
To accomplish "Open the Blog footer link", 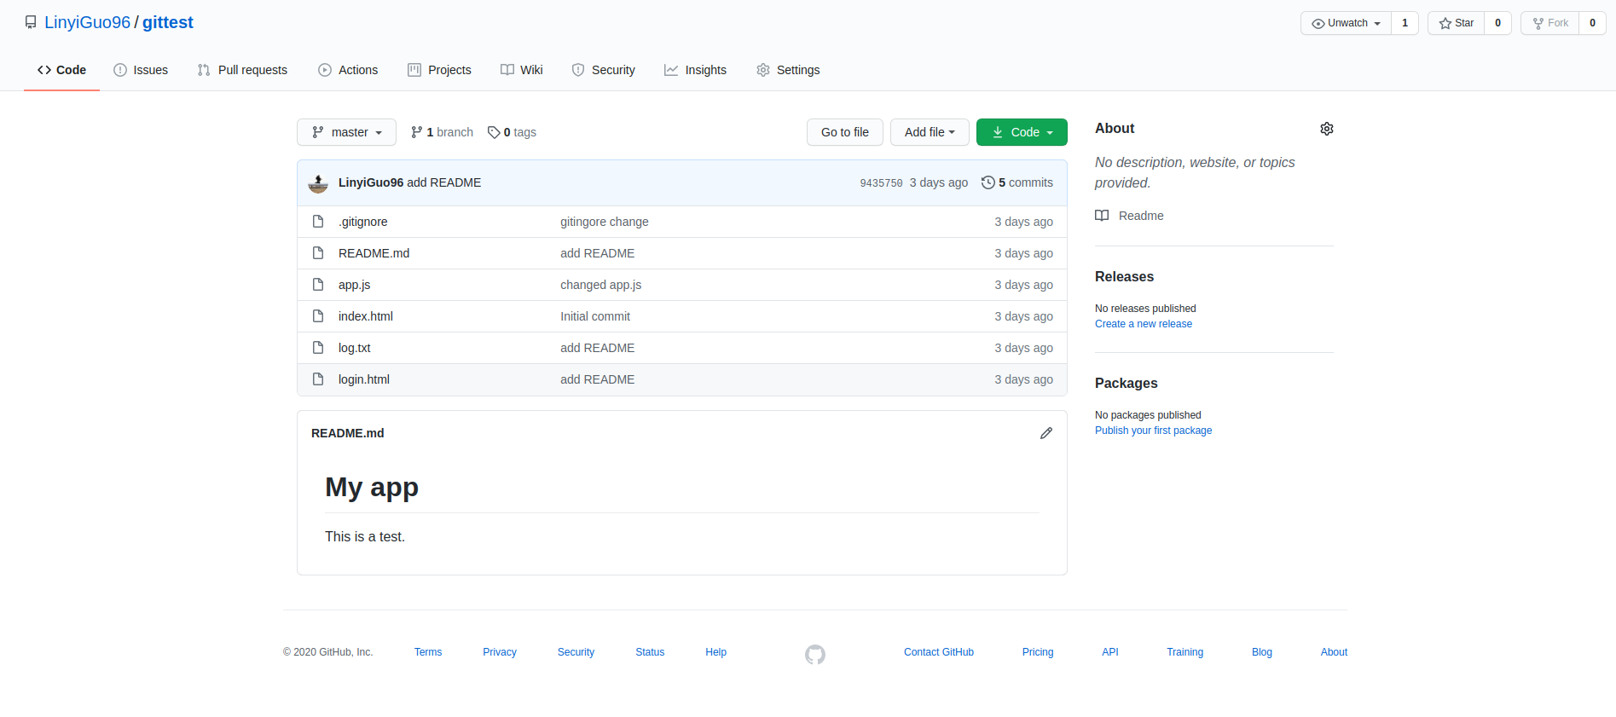I will pos(1262,652).
